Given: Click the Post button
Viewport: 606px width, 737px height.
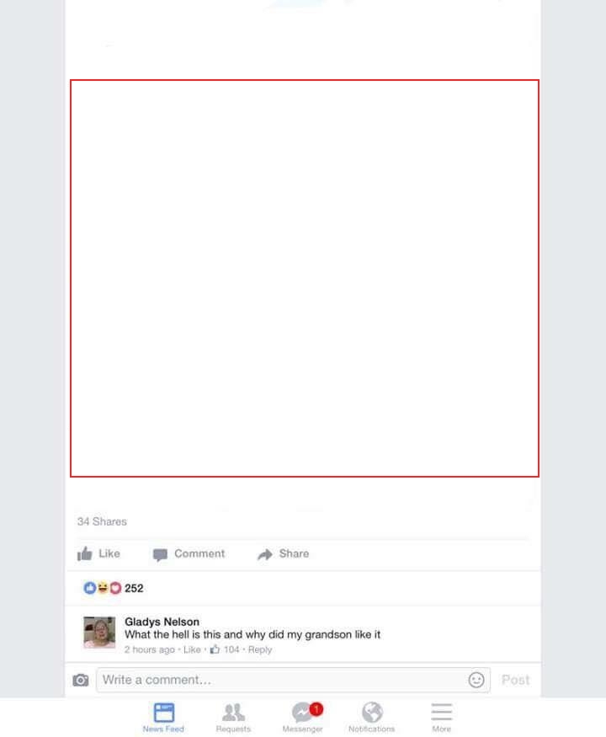Looking at the screenshot, I should tap(515, 680).
